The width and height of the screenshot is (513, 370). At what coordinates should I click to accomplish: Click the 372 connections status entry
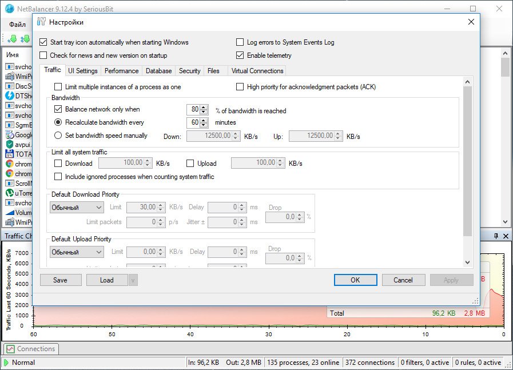(x=370, y=363)
